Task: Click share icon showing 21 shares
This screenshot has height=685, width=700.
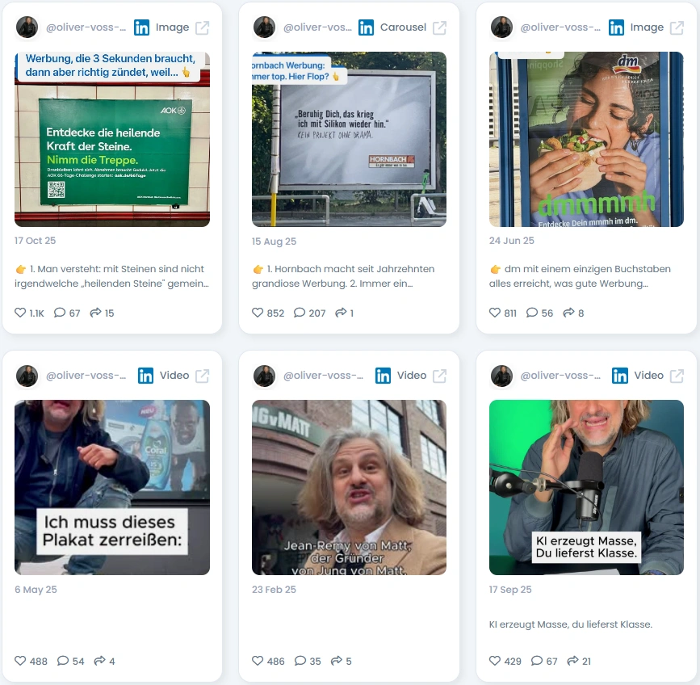Action: tap(572, 661)
